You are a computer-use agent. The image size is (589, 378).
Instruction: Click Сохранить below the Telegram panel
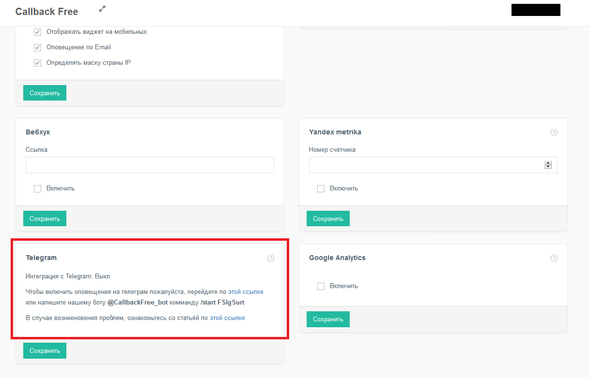click(45, 350)
